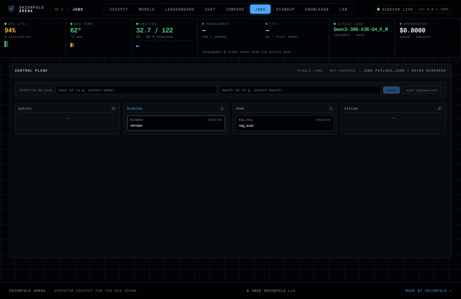Click the v0.2 version label
The image size is (461, 299).
(59, 9)
